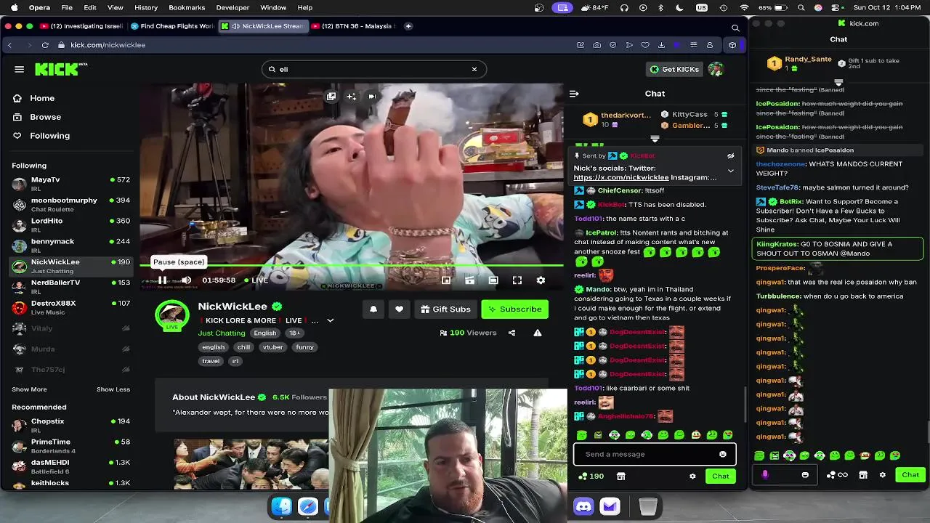
Task: Open bennymack channel in Following list
Action: point(70,245)
